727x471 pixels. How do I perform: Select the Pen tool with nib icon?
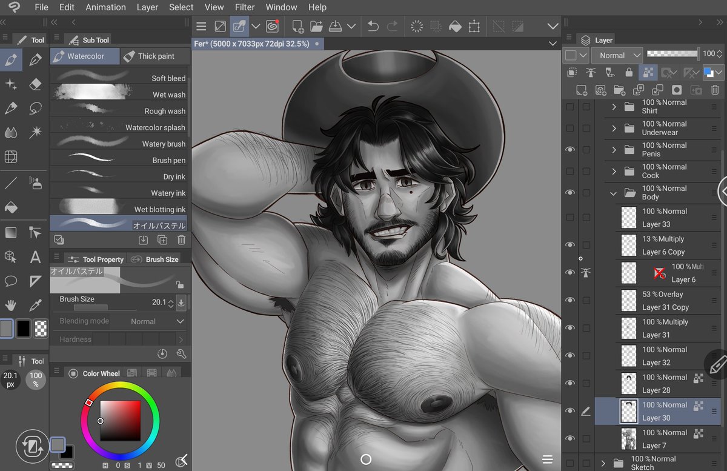click(36, 59)
